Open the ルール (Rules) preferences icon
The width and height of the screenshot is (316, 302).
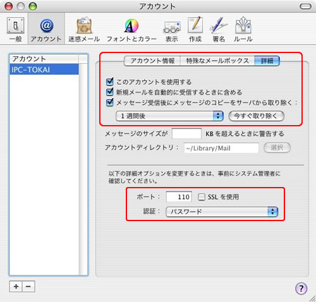(x=243, y=30)
